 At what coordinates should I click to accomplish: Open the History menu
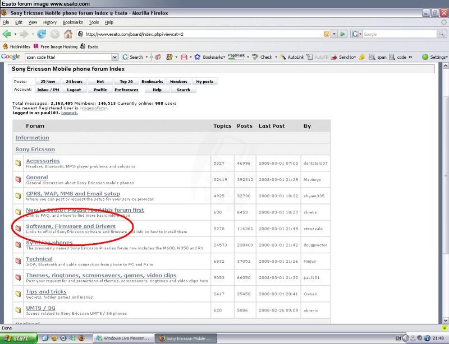coord(50,22)
